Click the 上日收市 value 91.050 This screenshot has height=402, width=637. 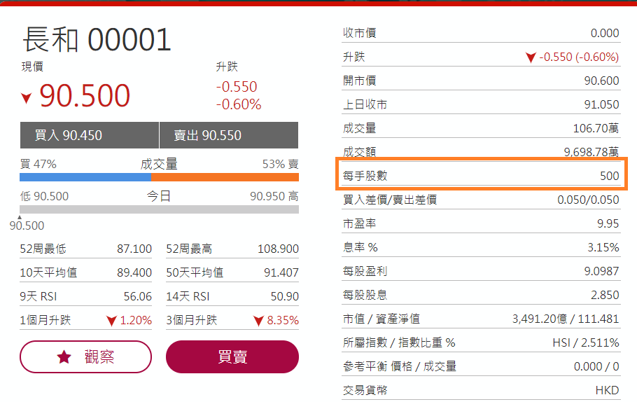602,104
